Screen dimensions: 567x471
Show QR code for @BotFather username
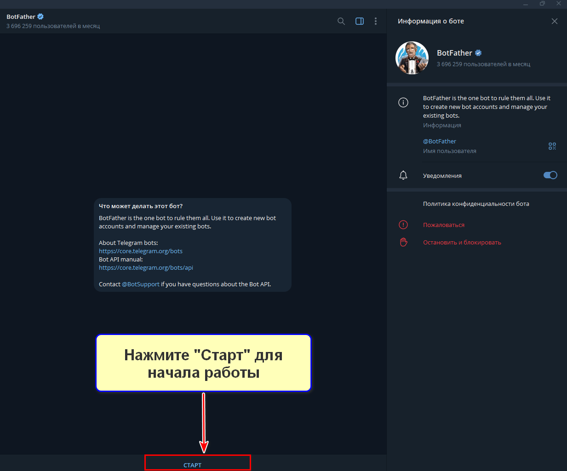point(552,146)
